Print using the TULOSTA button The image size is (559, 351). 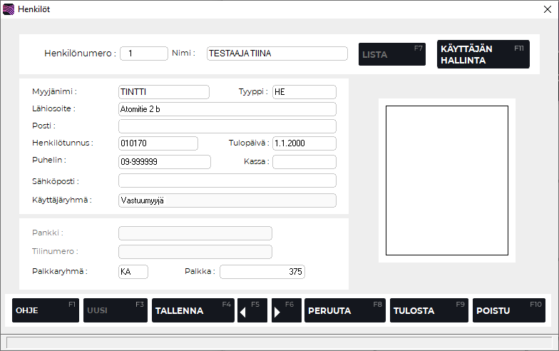click(429, 311)
